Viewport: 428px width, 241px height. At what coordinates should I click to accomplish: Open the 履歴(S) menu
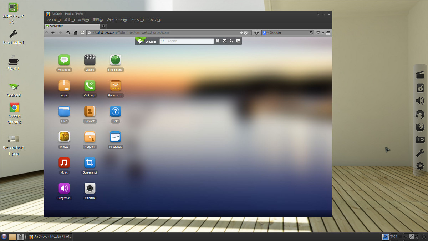click(98, 20)
